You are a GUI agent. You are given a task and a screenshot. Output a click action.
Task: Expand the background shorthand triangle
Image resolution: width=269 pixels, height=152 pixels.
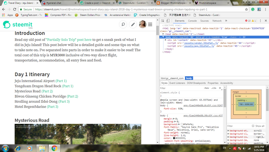point(179,124)
